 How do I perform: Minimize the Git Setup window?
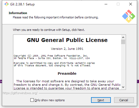(106, 4)
